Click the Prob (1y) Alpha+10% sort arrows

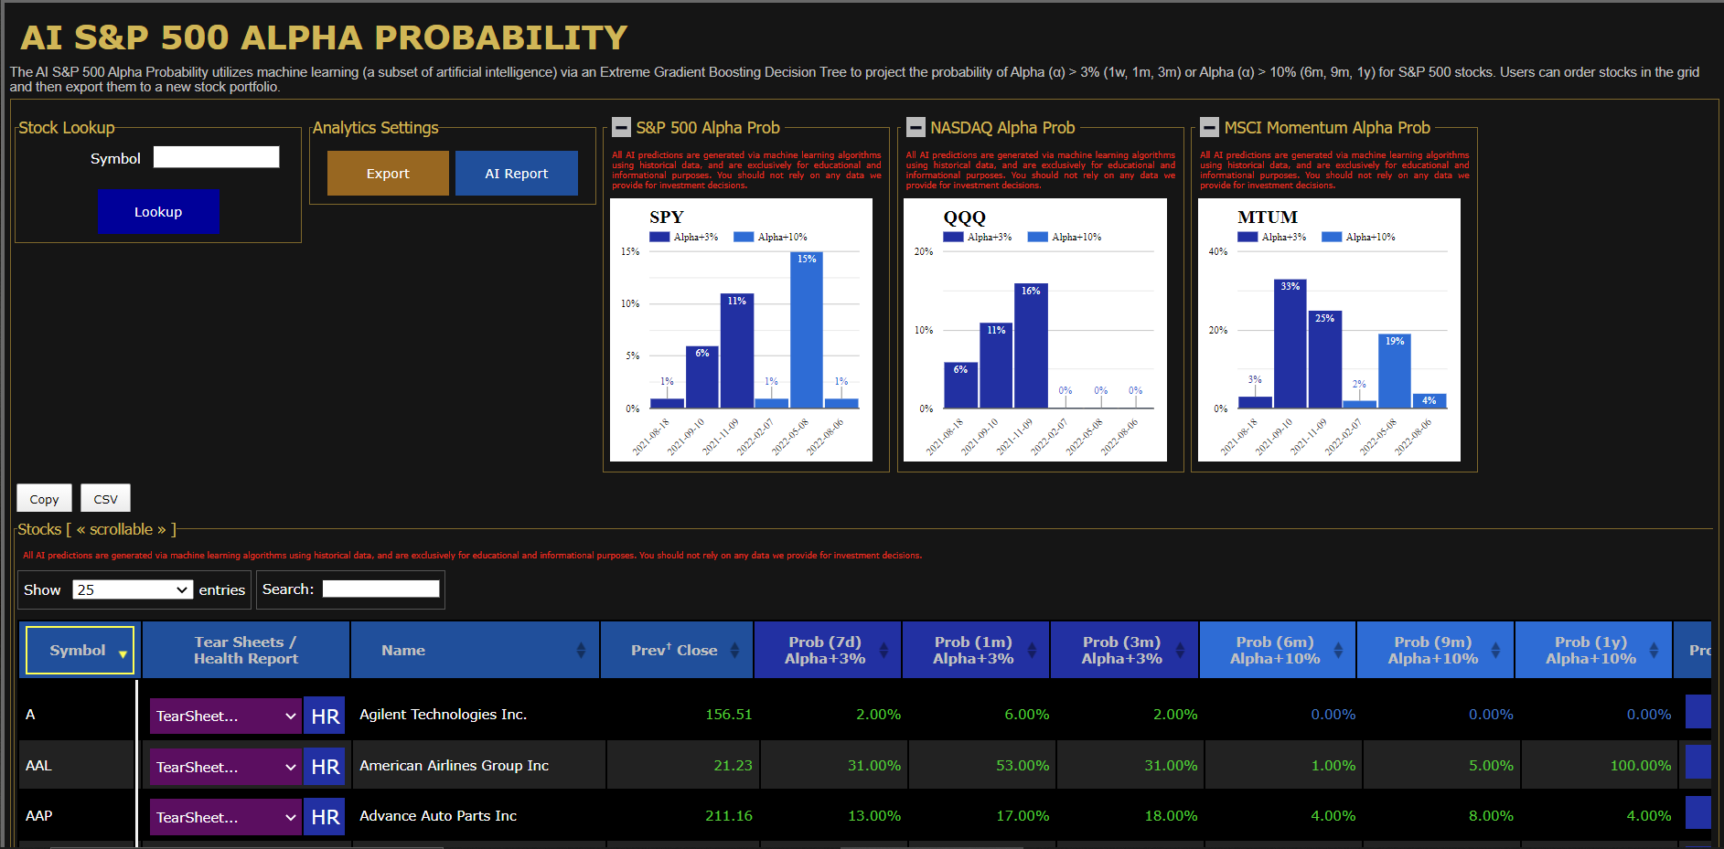point(1654,650)
